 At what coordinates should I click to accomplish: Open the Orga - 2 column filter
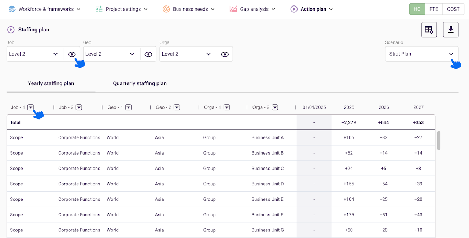click(x=275, y=107)
